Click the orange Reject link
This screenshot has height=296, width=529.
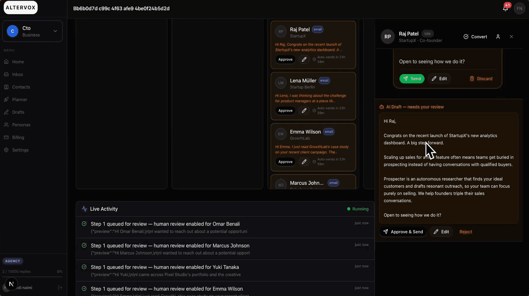466,232
